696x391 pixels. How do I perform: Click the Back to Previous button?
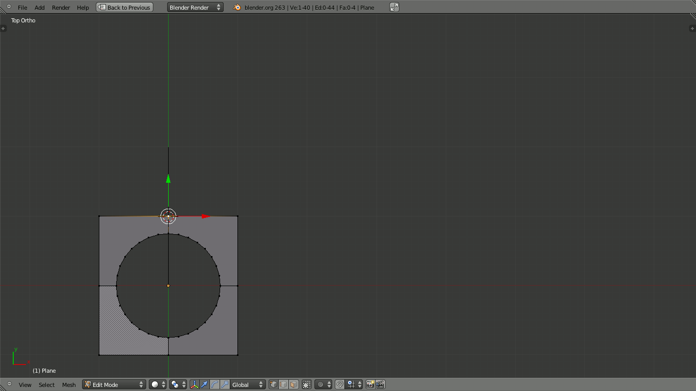pos(124,7)
